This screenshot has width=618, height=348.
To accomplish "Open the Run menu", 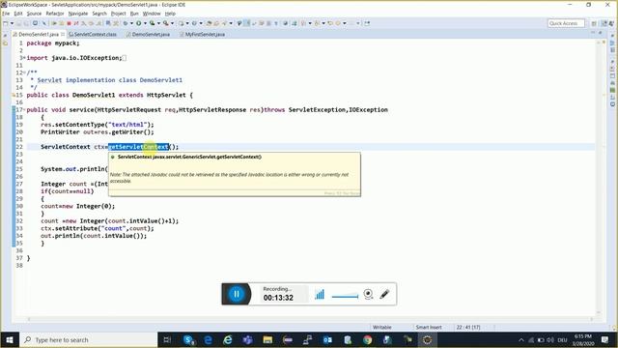I will 134,14.
